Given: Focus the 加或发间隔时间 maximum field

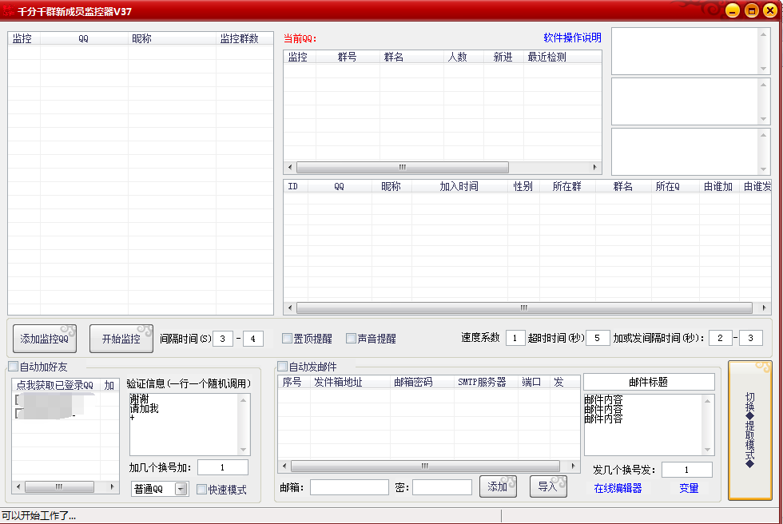Looking at the screenshot, I should [750, 338].
